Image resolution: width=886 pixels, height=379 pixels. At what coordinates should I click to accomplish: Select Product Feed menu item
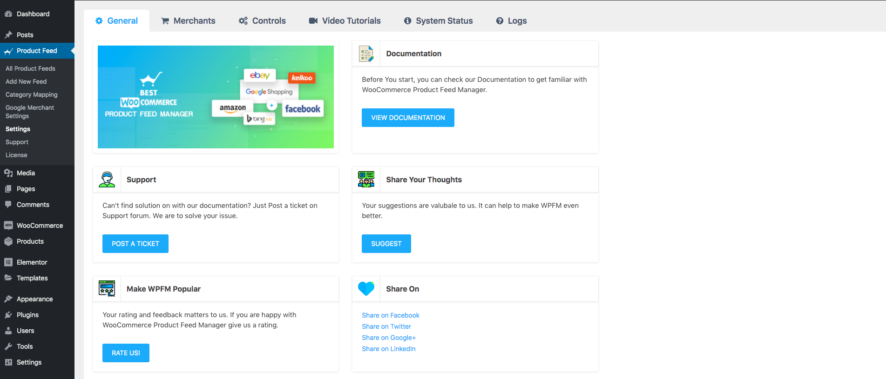tap(37, 51)
